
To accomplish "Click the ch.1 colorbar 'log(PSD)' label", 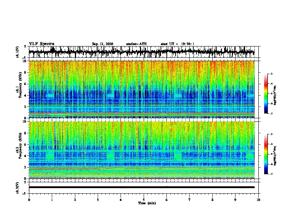I will coord(275,95).
